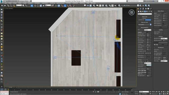
Task: Switch to the Hierarchy command panel tab
Action: (143, 9)
